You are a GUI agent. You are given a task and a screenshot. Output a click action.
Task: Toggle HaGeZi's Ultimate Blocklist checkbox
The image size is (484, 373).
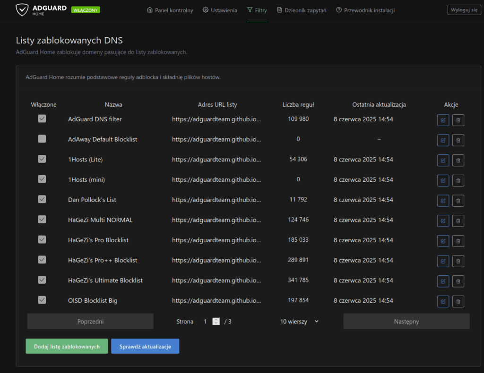point(42,280)
